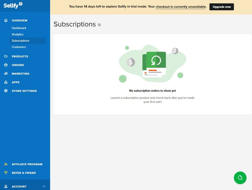Click the Refer a Friend trophy icon
This screenshot has height=190, width=252.
pyautogui.click(x=6, y=173)
